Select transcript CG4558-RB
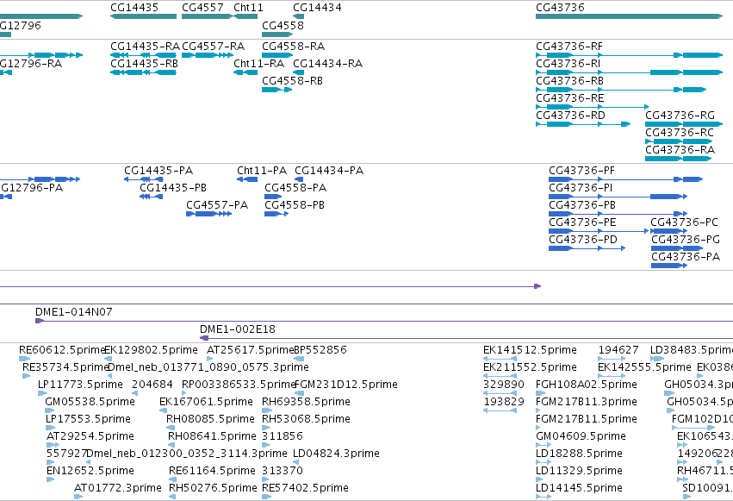The height and width of the screenshot is (501, 733). point(292,81)
